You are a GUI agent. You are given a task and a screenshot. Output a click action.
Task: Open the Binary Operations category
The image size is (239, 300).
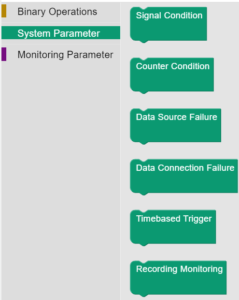pyautogui.click(x=61, y=12)
